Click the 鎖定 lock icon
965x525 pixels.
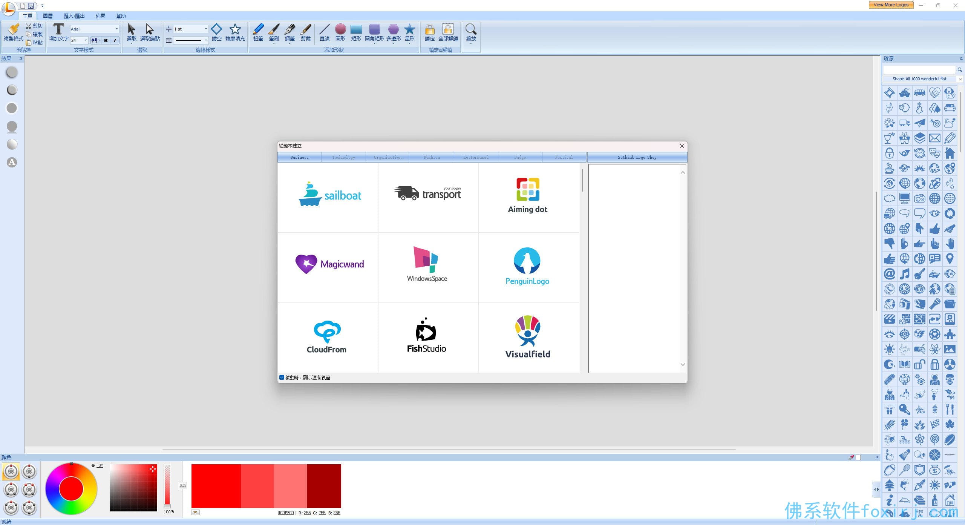pyautogui.click(x=429, y=32)
